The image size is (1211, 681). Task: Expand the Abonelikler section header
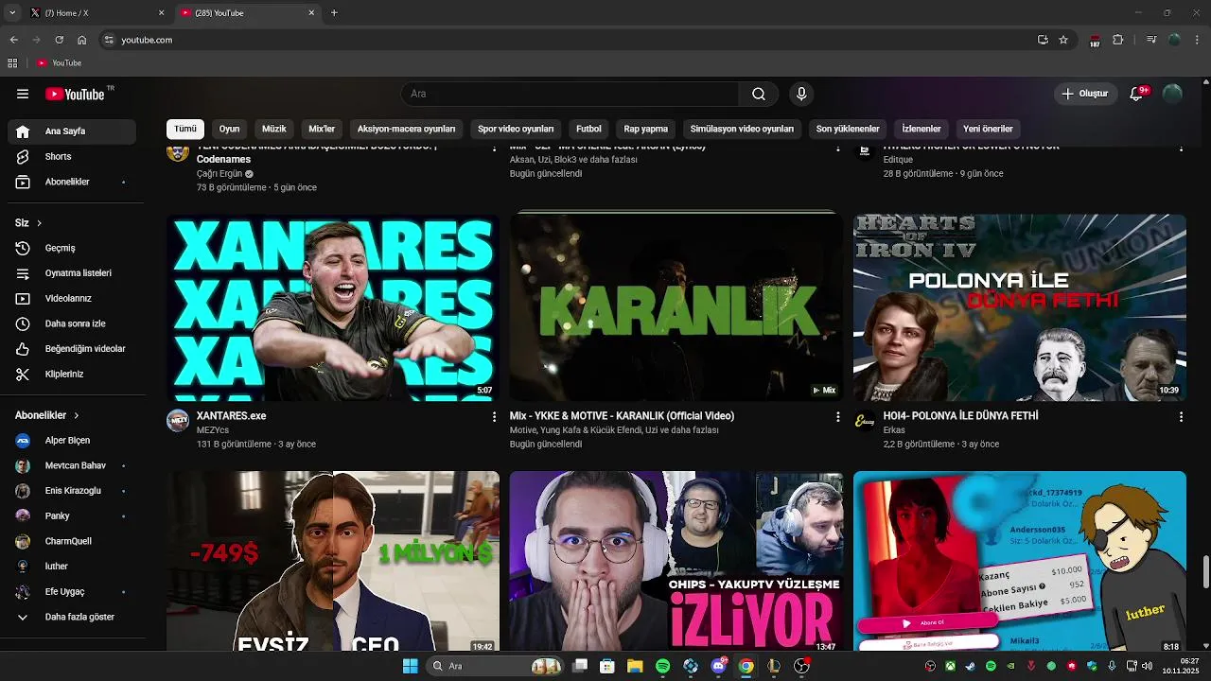coord(47,415)
